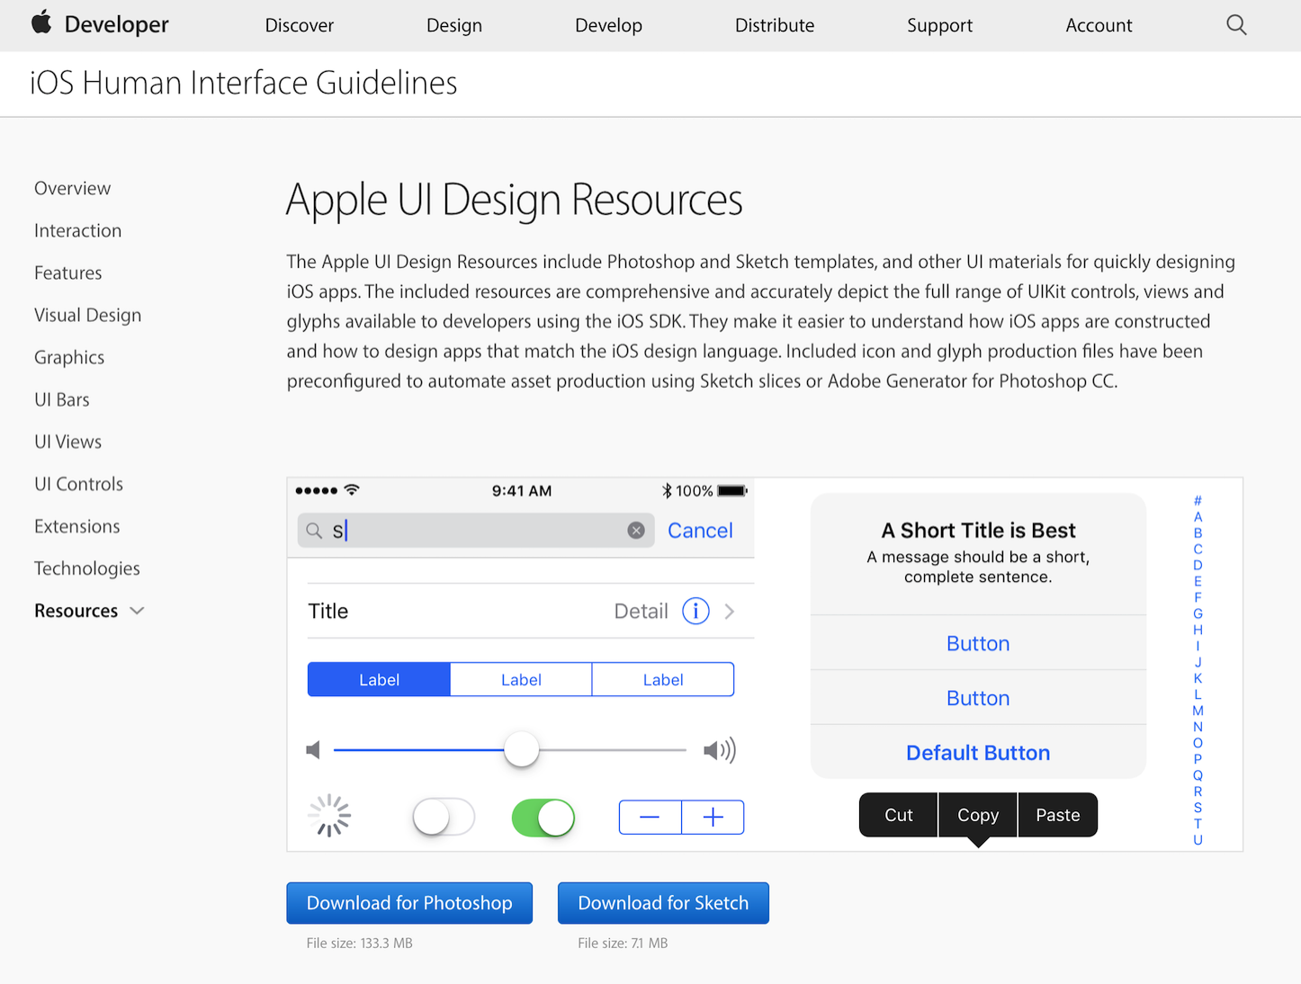Jump to letter A in index
Image resolution: width=1301 pixels, height=984 pixels.
click(1198, 516)
